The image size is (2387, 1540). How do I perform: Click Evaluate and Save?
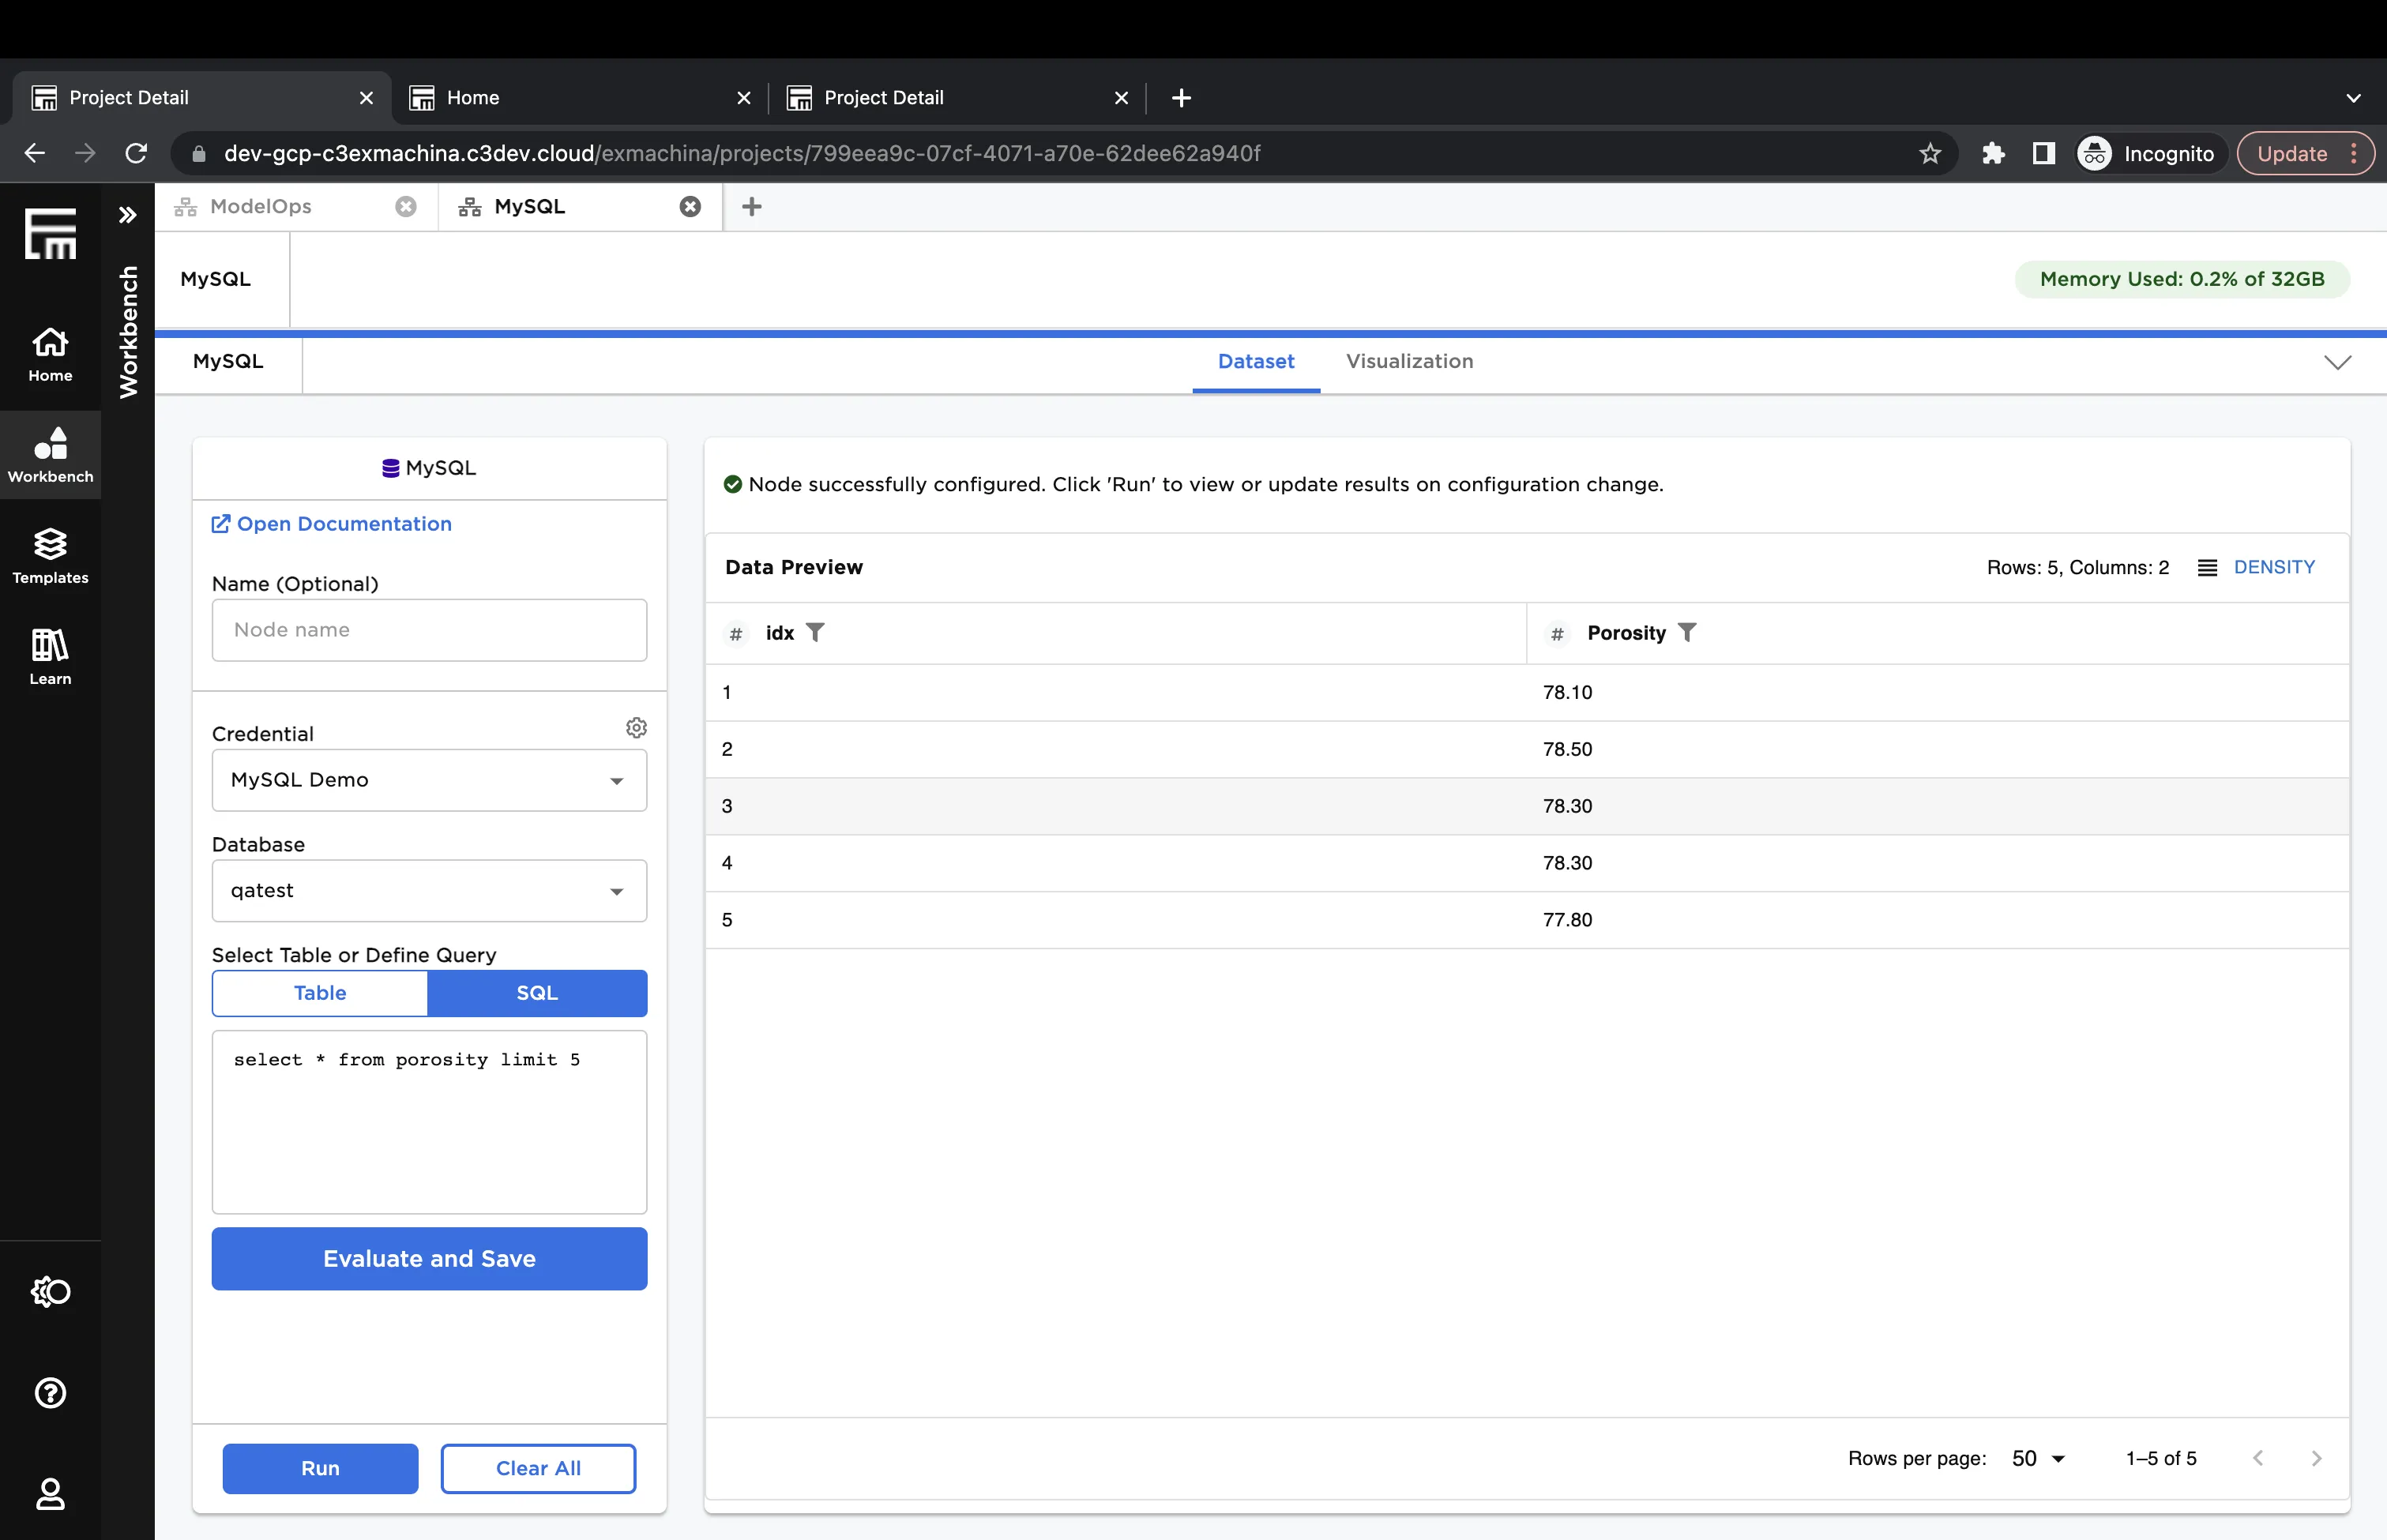click(429, 1258)
